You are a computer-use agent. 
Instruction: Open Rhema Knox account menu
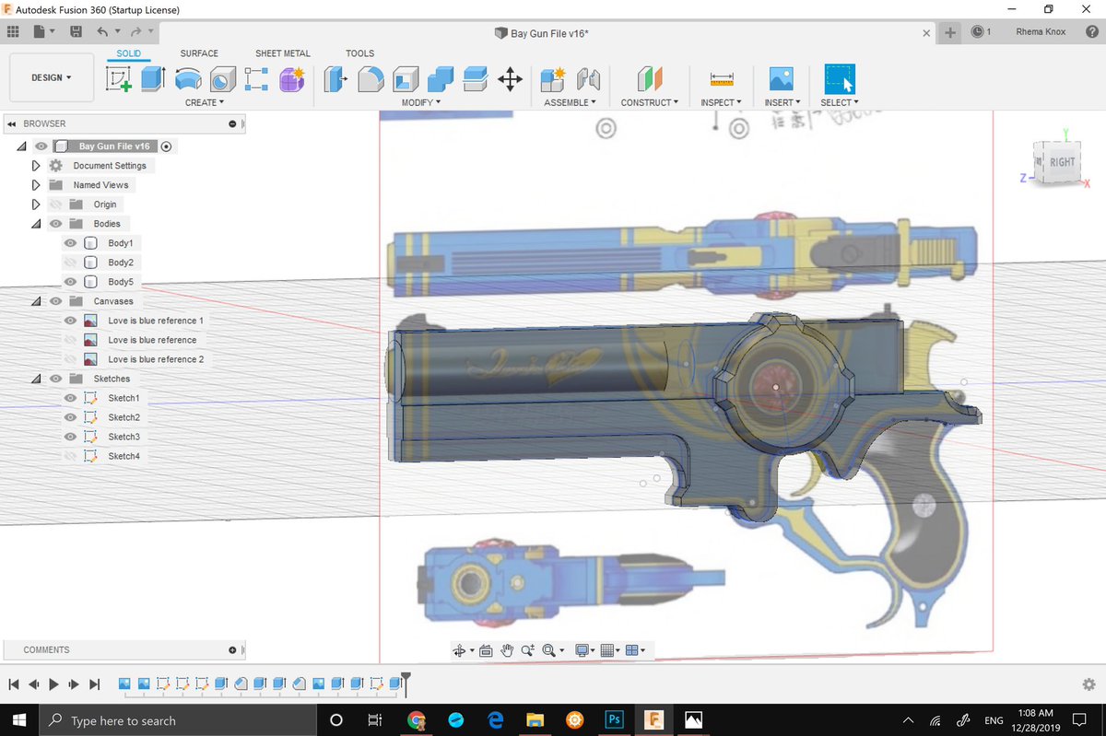[1041, 31]
